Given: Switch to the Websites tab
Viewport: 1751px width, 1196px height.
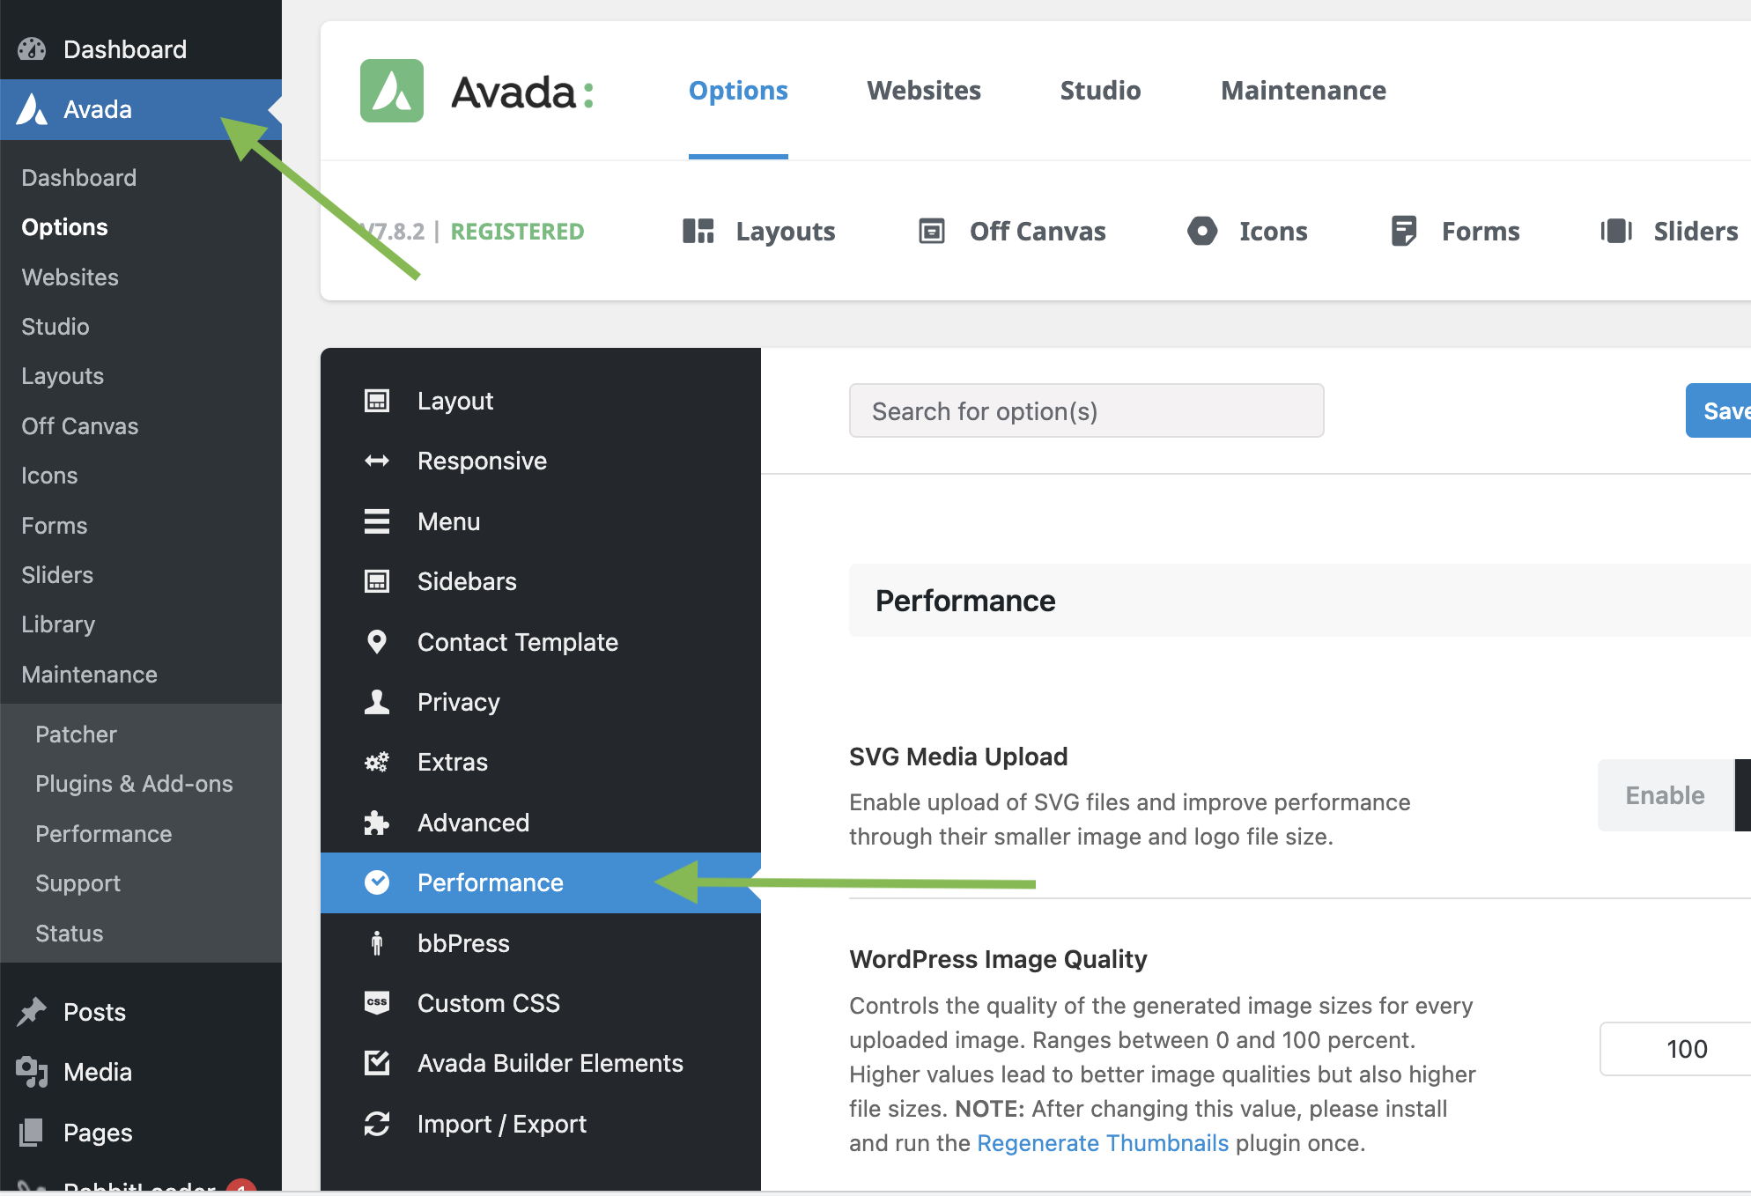Looking at the screenshot, I should point(923,90).
